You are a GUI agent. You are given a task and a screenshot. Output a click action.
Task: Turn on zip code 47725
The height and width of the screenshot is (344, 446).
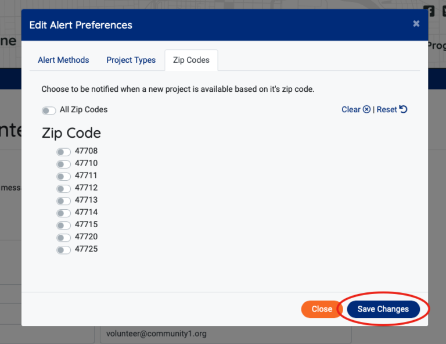pyautogui.click(x=63, y=250)
